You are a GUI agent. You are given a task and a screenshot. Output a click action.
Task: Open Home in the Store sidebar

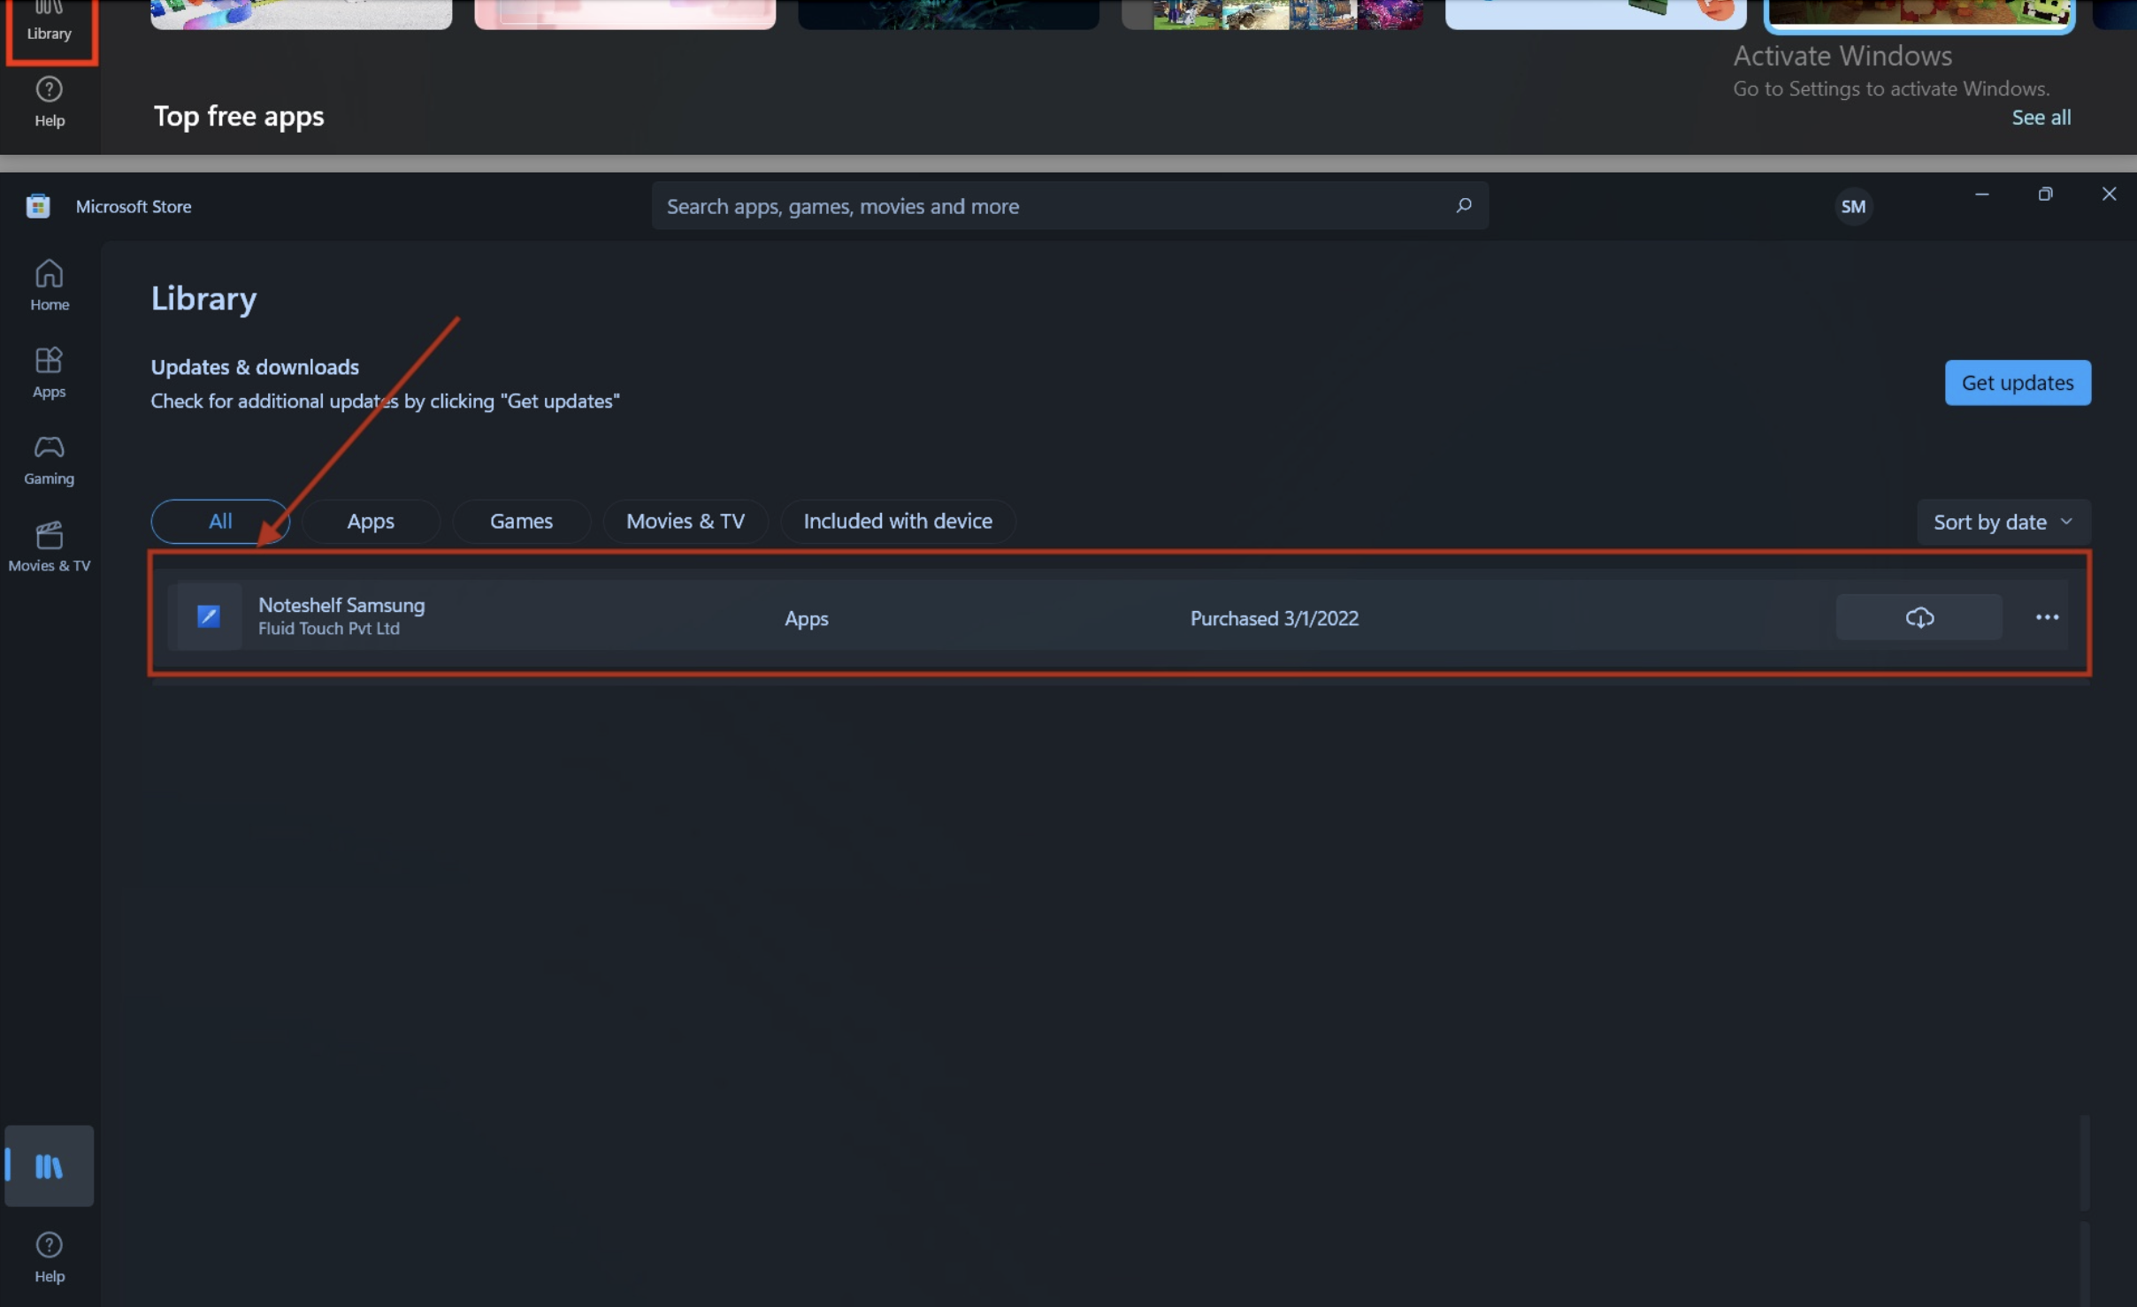(x=50, y=285)
